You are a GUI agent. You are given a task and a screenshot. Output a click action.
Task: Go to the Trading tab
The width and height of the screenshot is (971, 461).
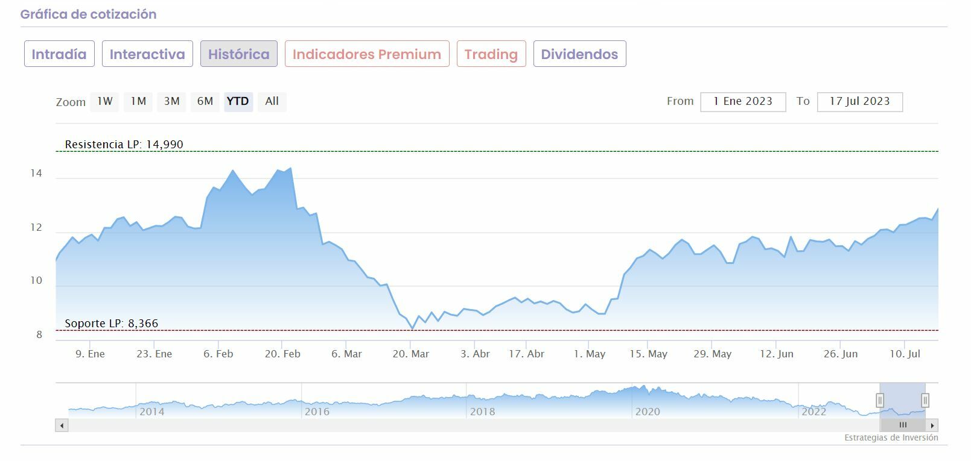pos(491,54)
